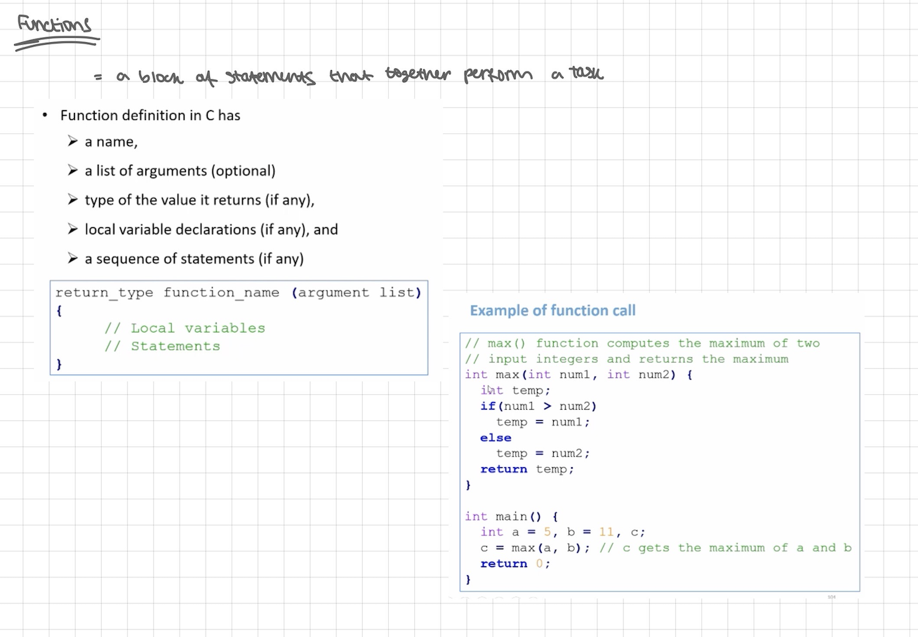Viewport: 918px width, 637px height.
Task: Select "a sequence of statements (if any)"
Action: click(x=194, y=259)
